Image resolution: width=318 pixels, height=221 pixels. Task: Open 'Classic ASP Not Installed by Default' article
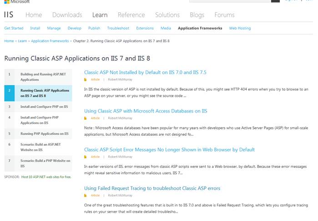[145, 72]
